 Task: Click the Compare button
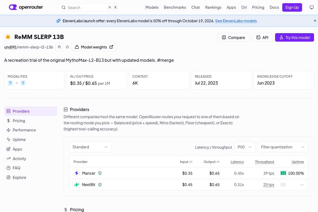233,37
